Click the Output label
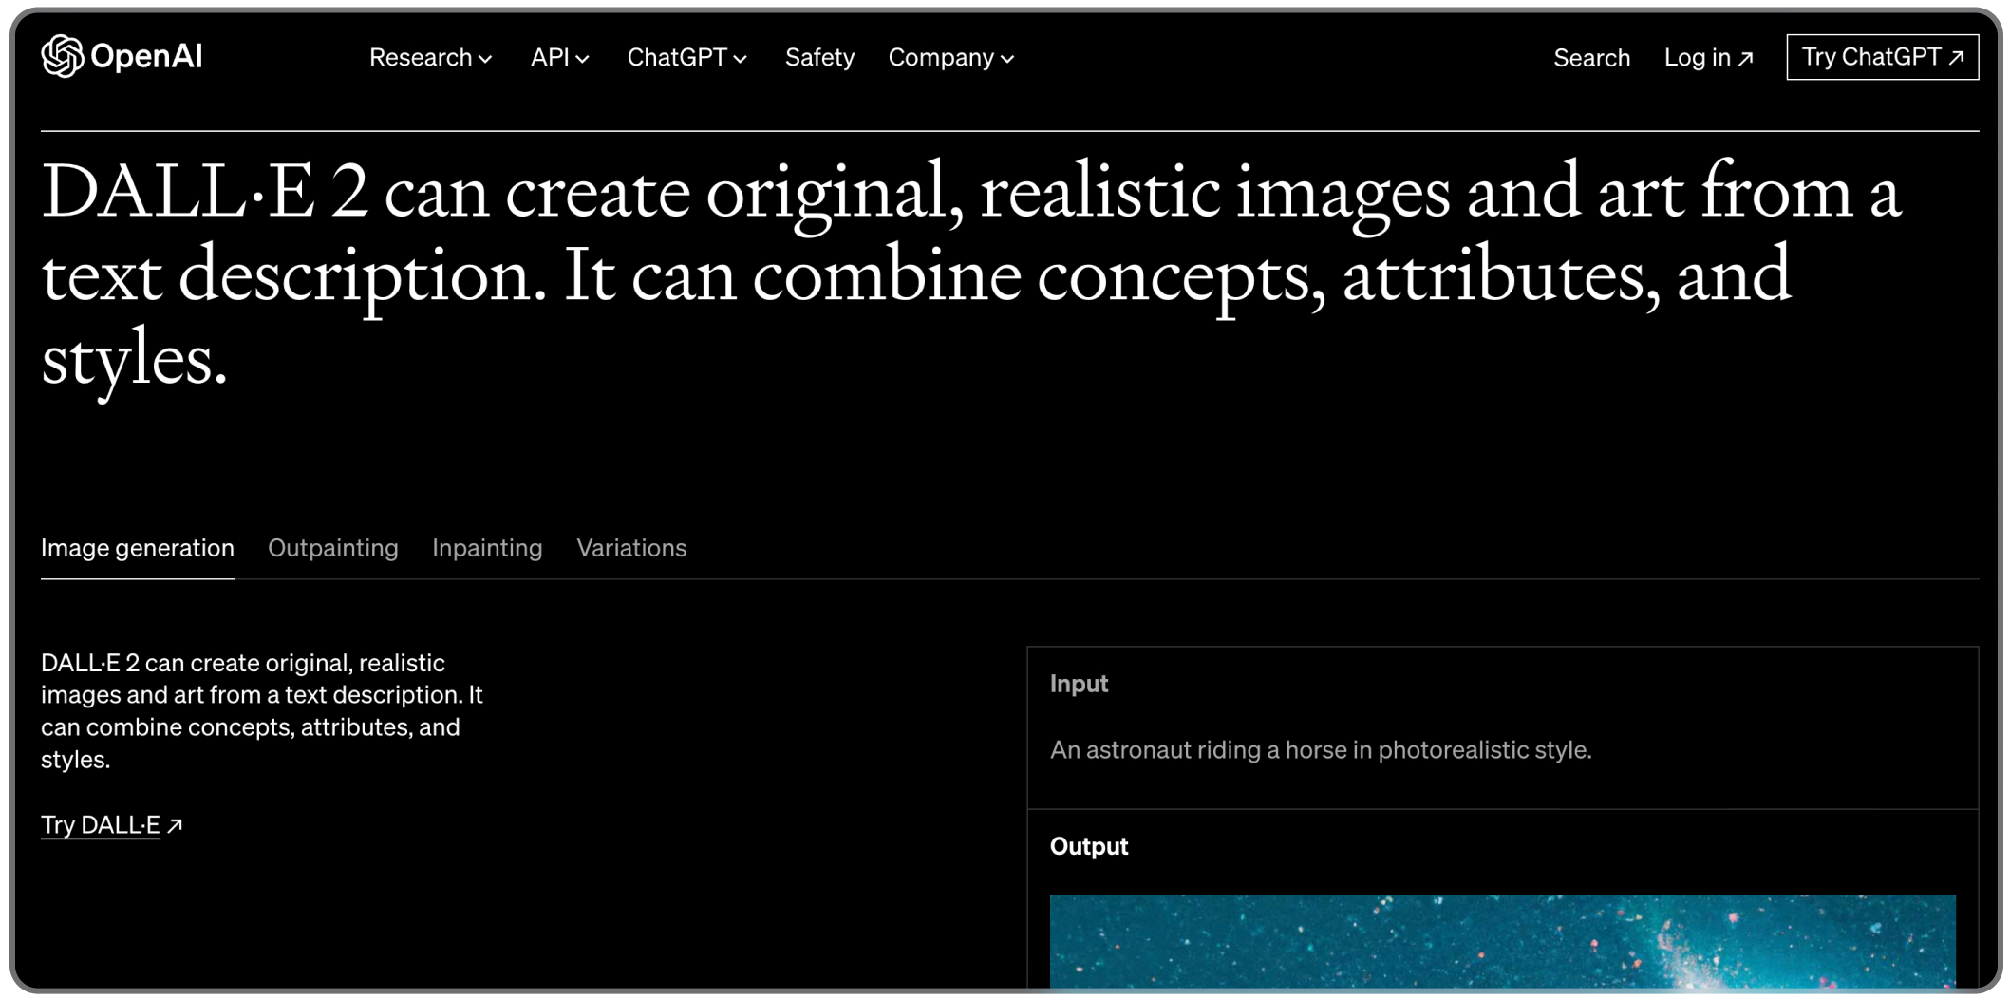 tap(1089, 846)
